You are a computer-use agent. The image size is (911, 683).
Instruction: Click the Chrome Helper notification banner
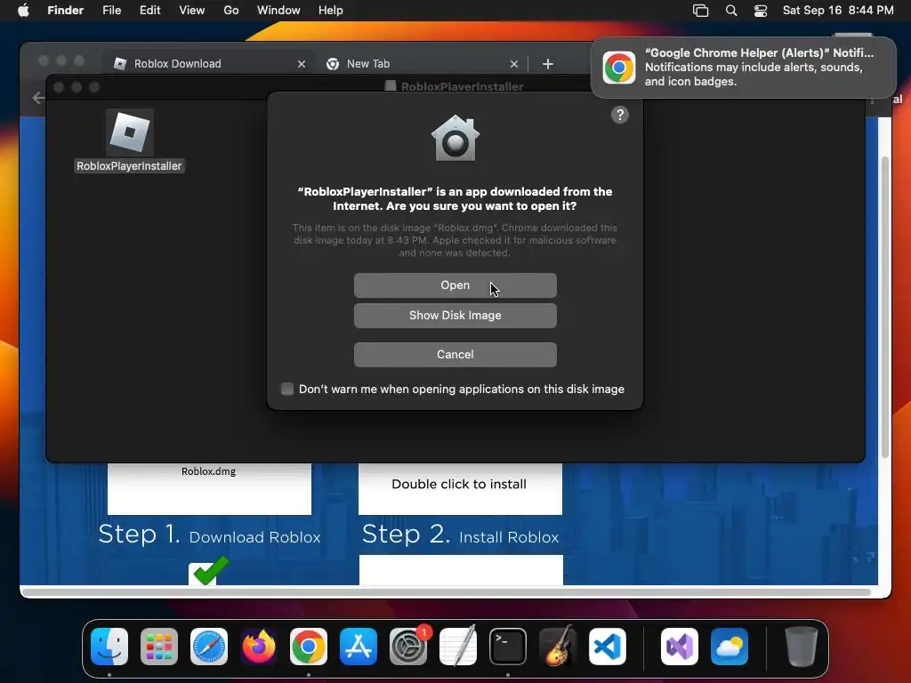coord(744,68)
